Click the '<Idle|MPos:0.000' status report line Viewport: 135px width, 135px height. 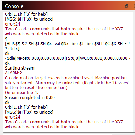[x=68, y=58]
